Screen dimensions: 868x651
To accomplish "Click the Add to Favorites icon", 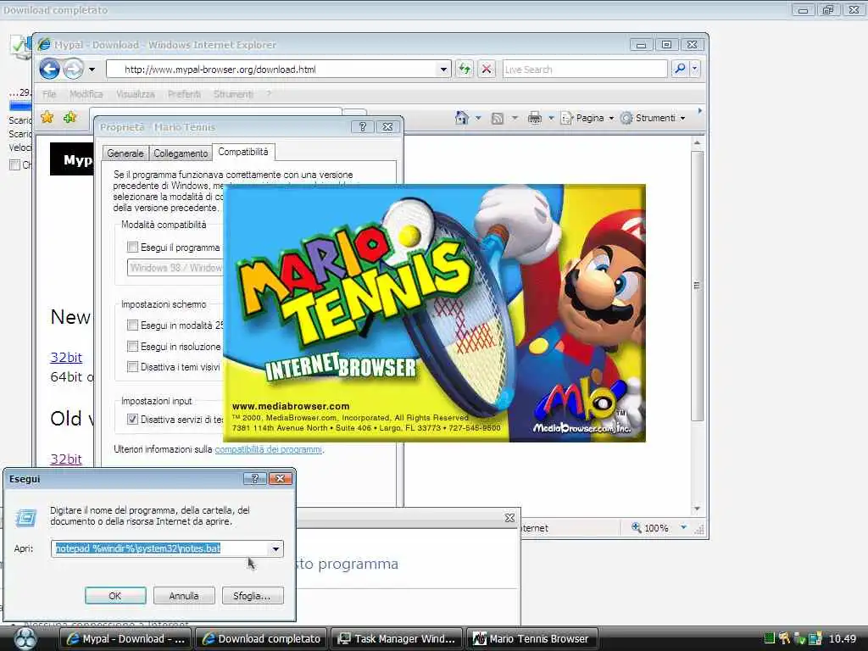I will tap(70, 117).
